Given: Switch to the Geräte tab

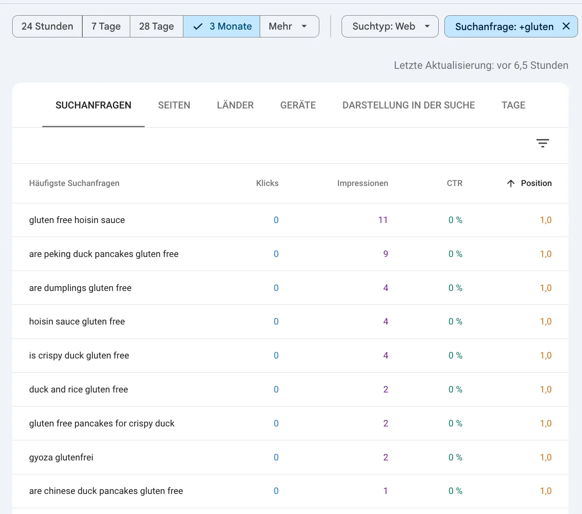Looking at the screenshot, I should (298, 105).
